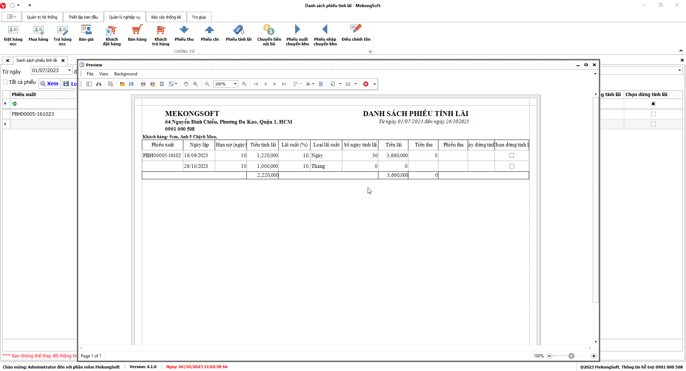
Task: Click the find binoculars icon in Preview
Action: (x=99, y=84)
